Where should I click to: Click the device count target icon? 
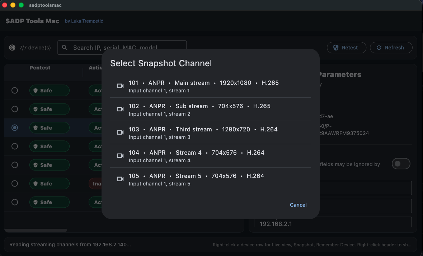(x=12, y=48)
